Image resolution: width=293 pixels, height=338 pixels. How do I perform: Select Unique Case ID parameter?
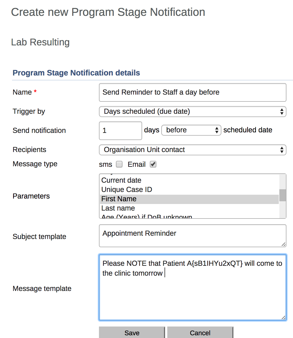click(127, 190)
